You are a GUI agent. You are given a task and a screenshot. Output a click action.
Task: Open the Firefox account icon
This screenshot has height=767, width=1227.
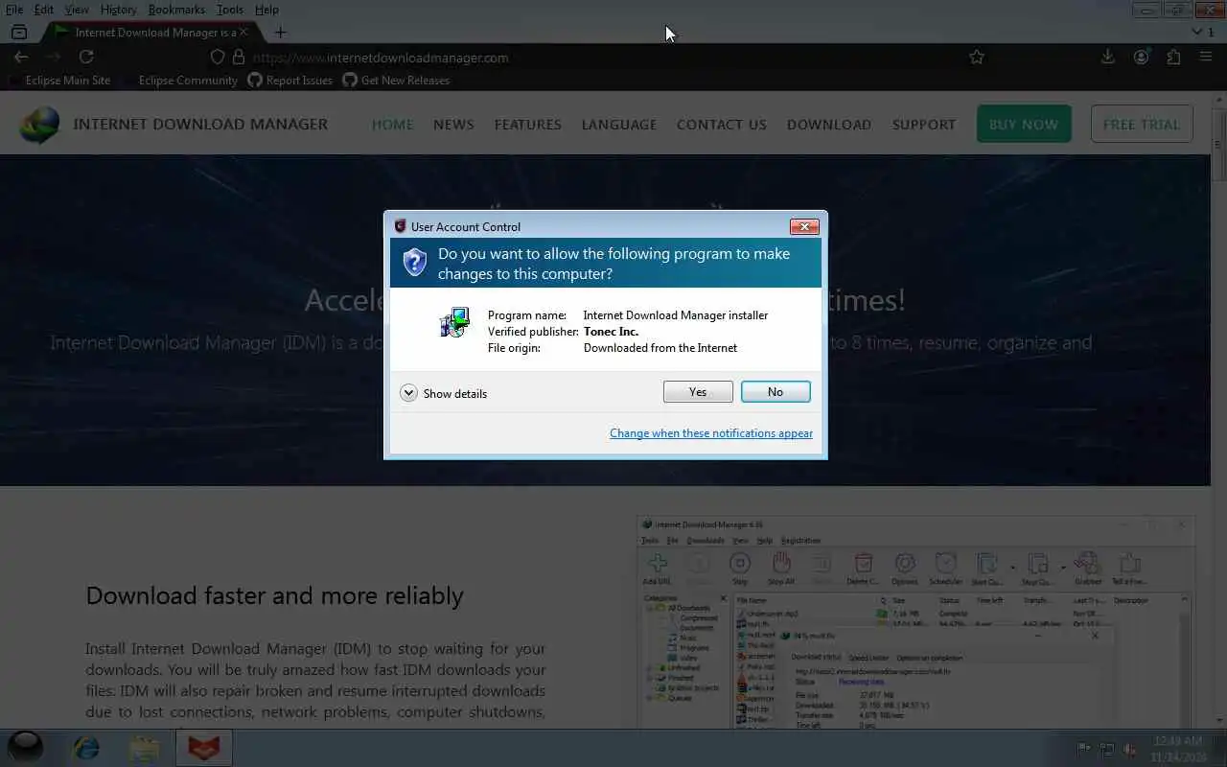click(x=1141, y=58)
